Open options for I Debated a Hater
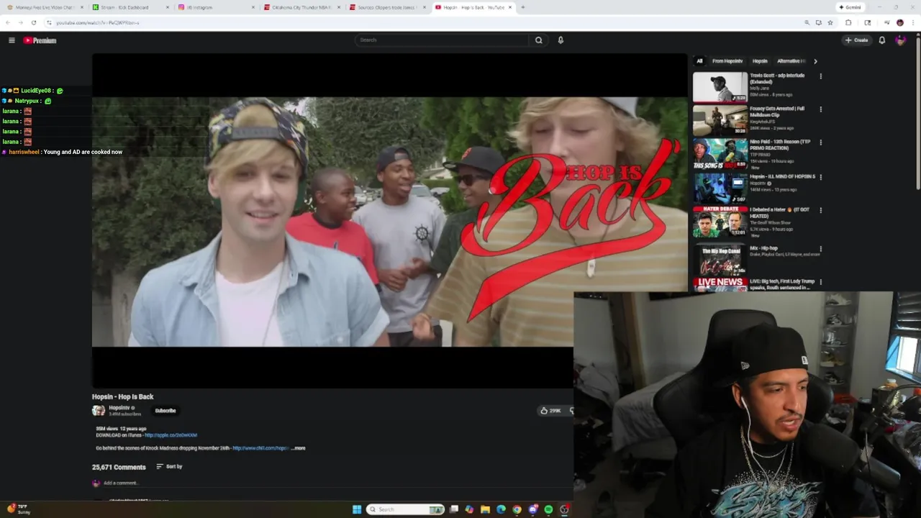Viewport: 921px width, 518px height. tap(820, 211)
